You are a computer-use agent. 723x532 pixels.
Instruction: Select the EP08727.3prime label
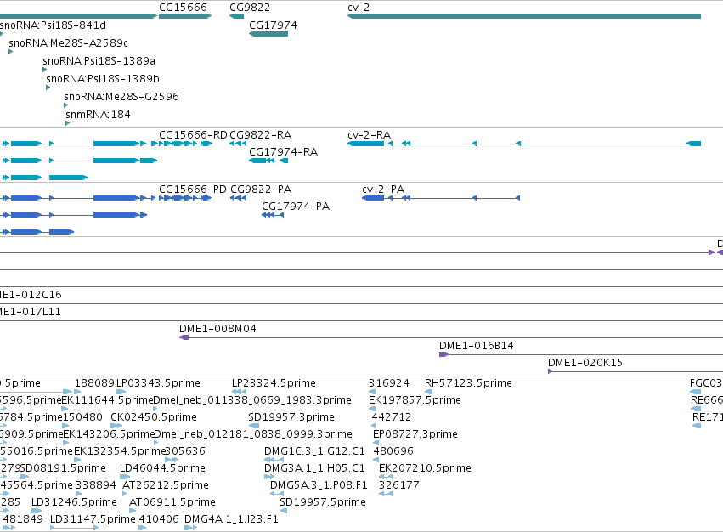coord(415,434)
